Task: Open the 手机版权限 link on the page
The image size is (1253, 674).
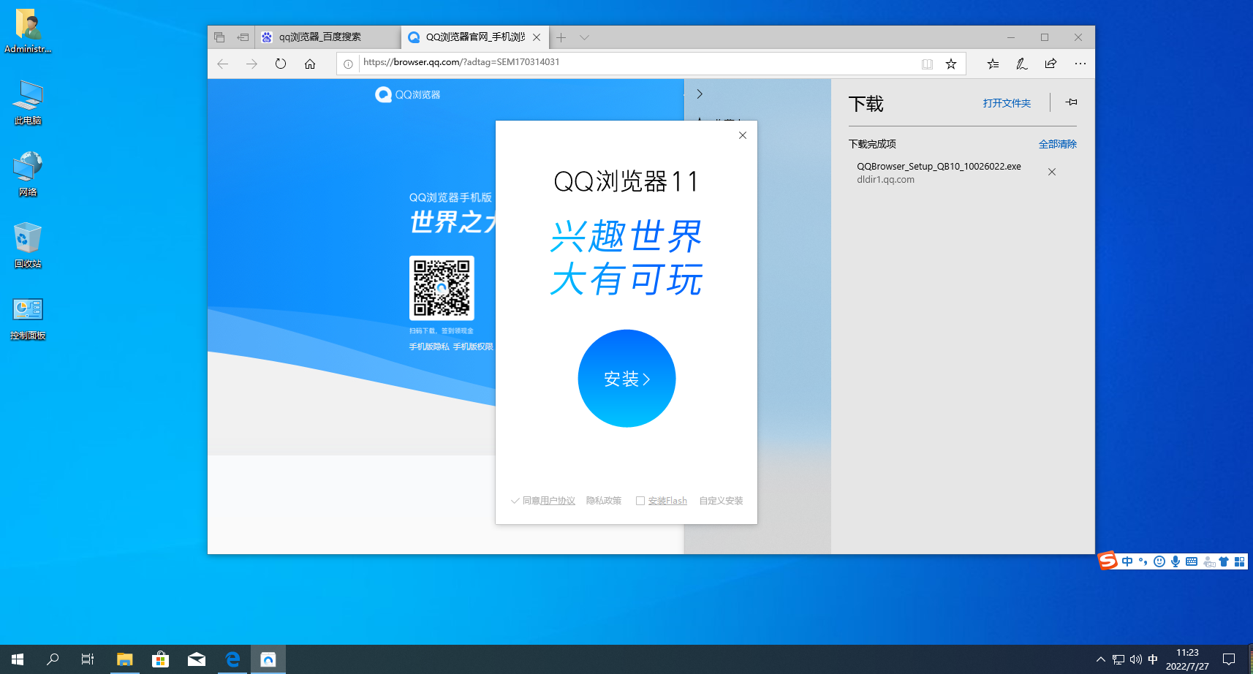Action: (473, 347)
